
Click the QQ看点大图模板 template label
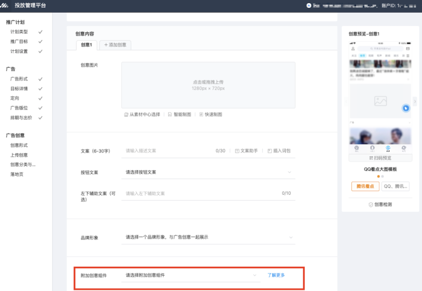click(x=380, y=169)
